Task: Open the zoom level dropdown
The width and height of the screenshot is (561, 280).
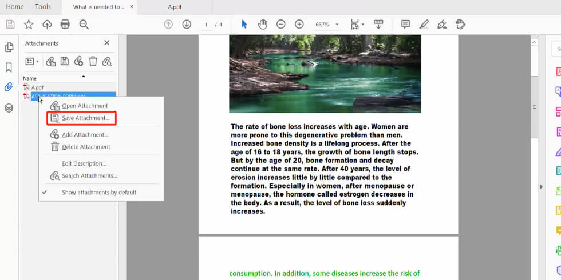Action: tap(337, 24)
